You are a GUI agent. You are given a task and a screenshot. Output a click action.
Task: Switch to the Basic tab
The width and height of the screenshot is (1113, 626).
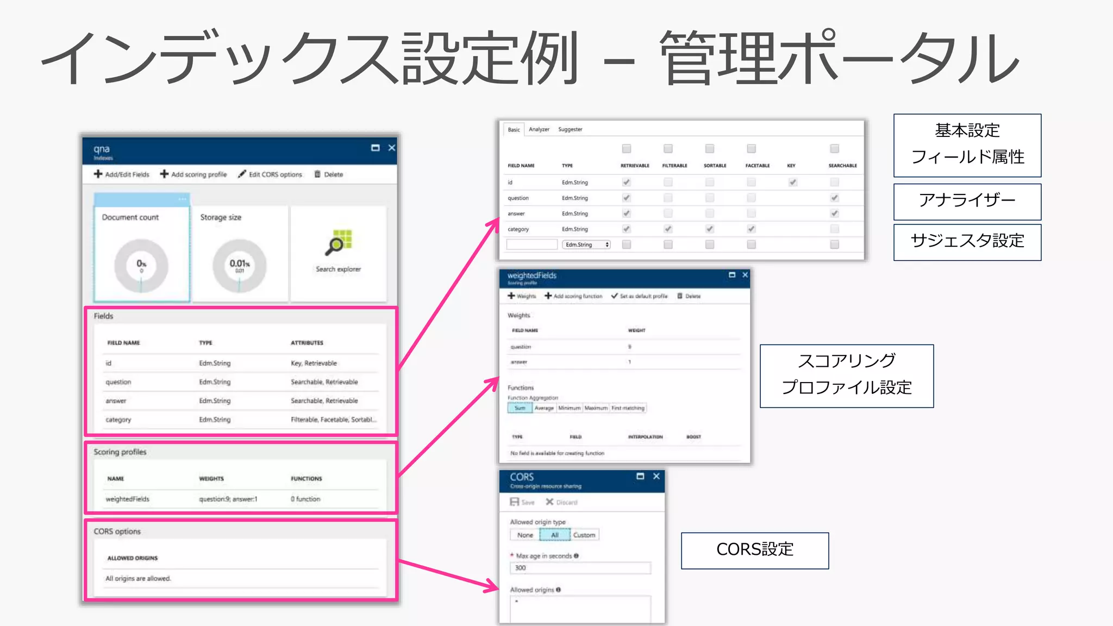[514, 129]
